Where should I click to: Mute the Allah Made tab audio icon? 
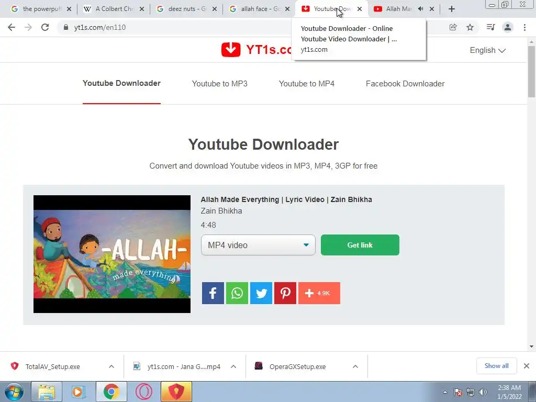coord(420,9)
